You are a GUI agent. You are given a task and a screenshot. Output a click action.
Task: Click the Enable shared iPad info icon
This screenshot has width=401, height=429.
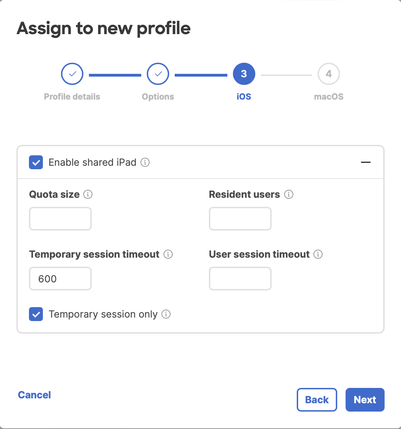(145, 162)
